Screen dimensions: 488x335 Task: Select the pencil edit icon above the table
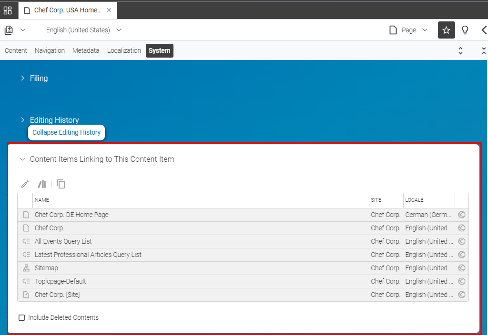(25, 184)
